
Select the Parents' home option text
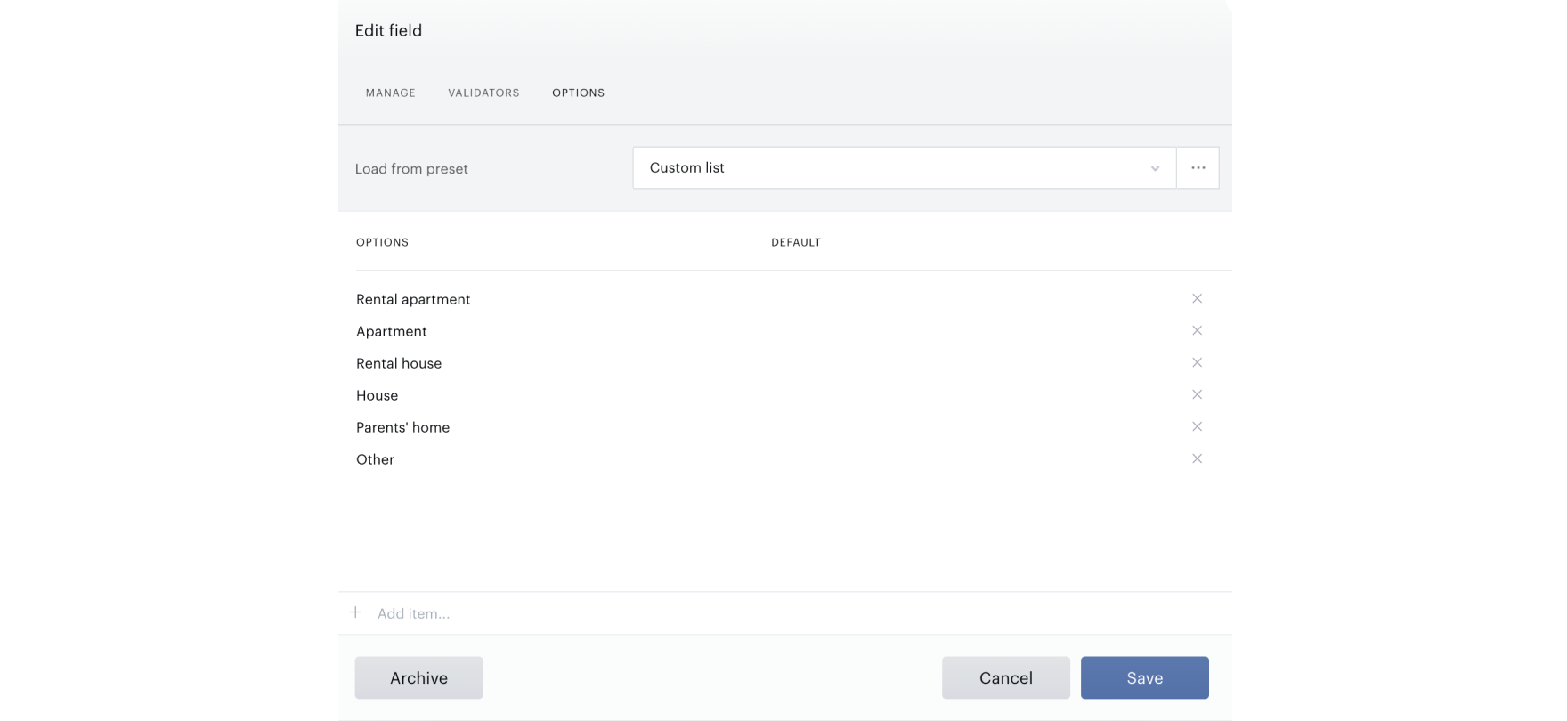[402, 427]
